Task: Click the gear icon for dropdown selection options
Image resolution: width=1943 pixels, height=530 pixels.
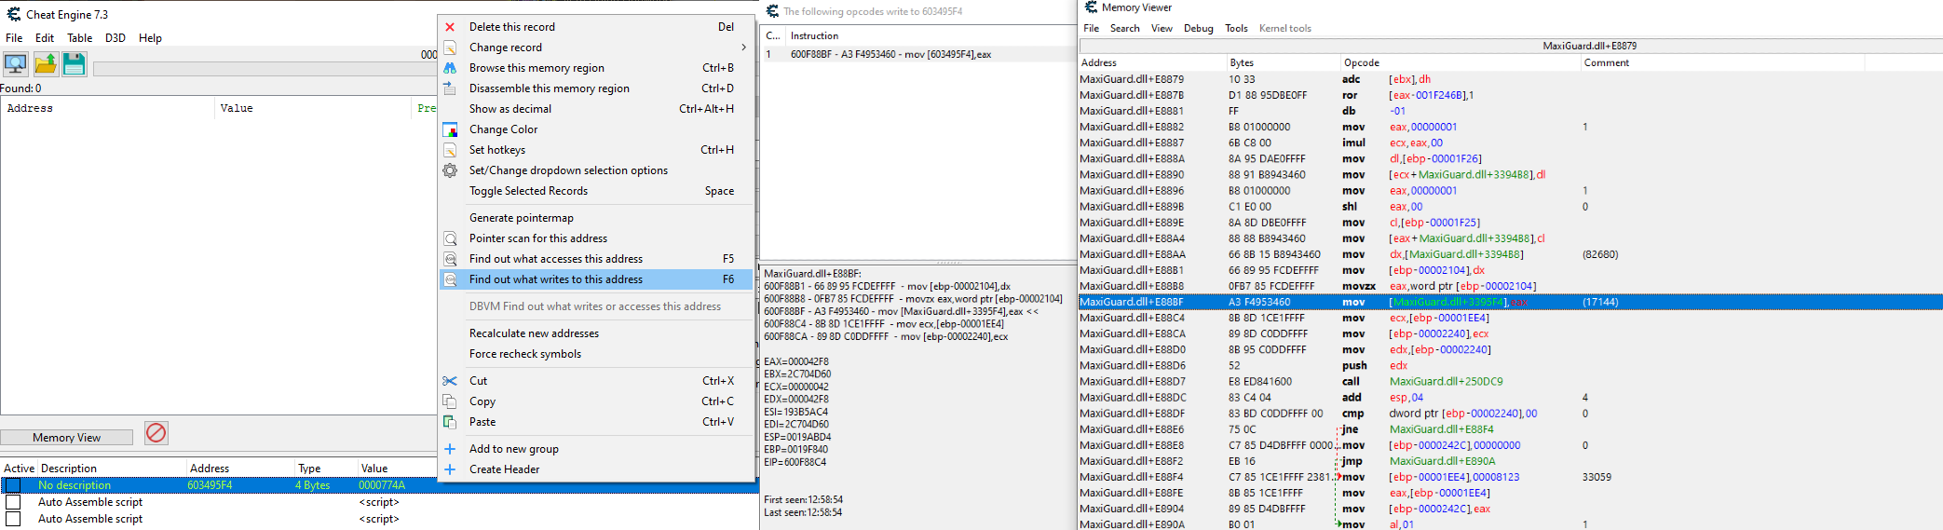Action: [450, 170]
